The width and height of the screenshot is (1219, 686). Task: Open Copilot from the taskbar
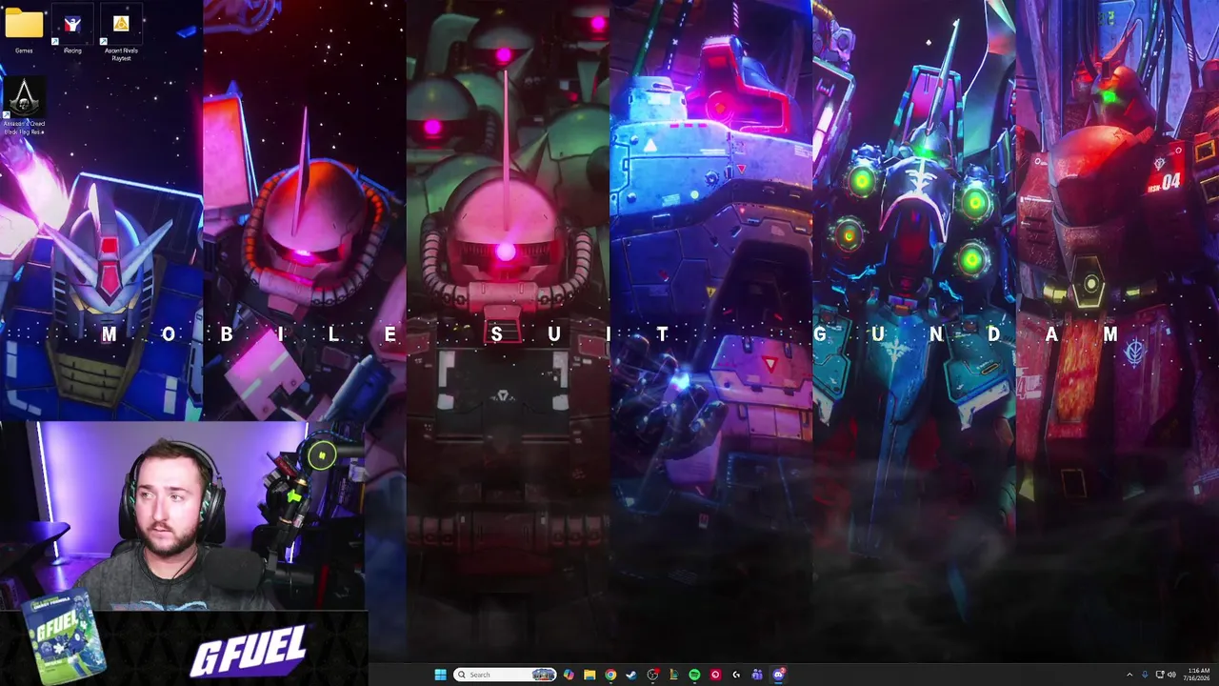click(569, 675)
